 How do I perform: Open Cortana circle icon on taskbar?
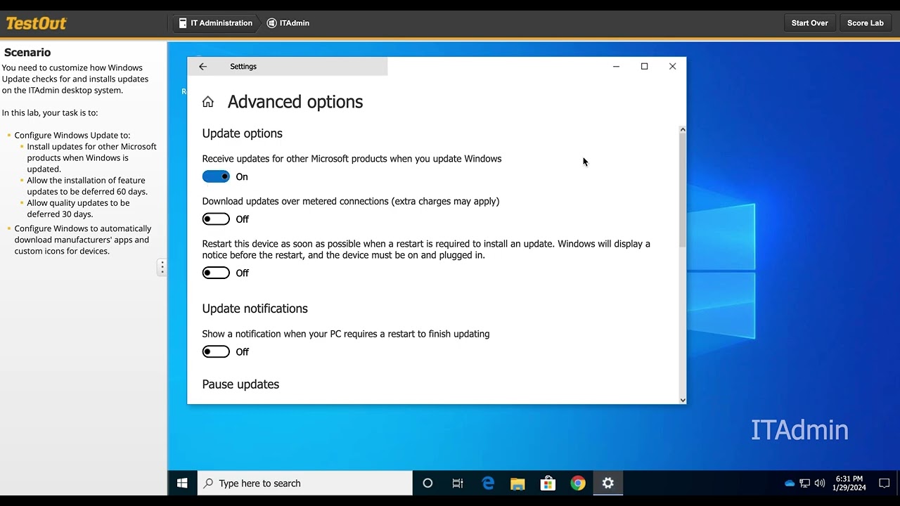click(427, 484)
